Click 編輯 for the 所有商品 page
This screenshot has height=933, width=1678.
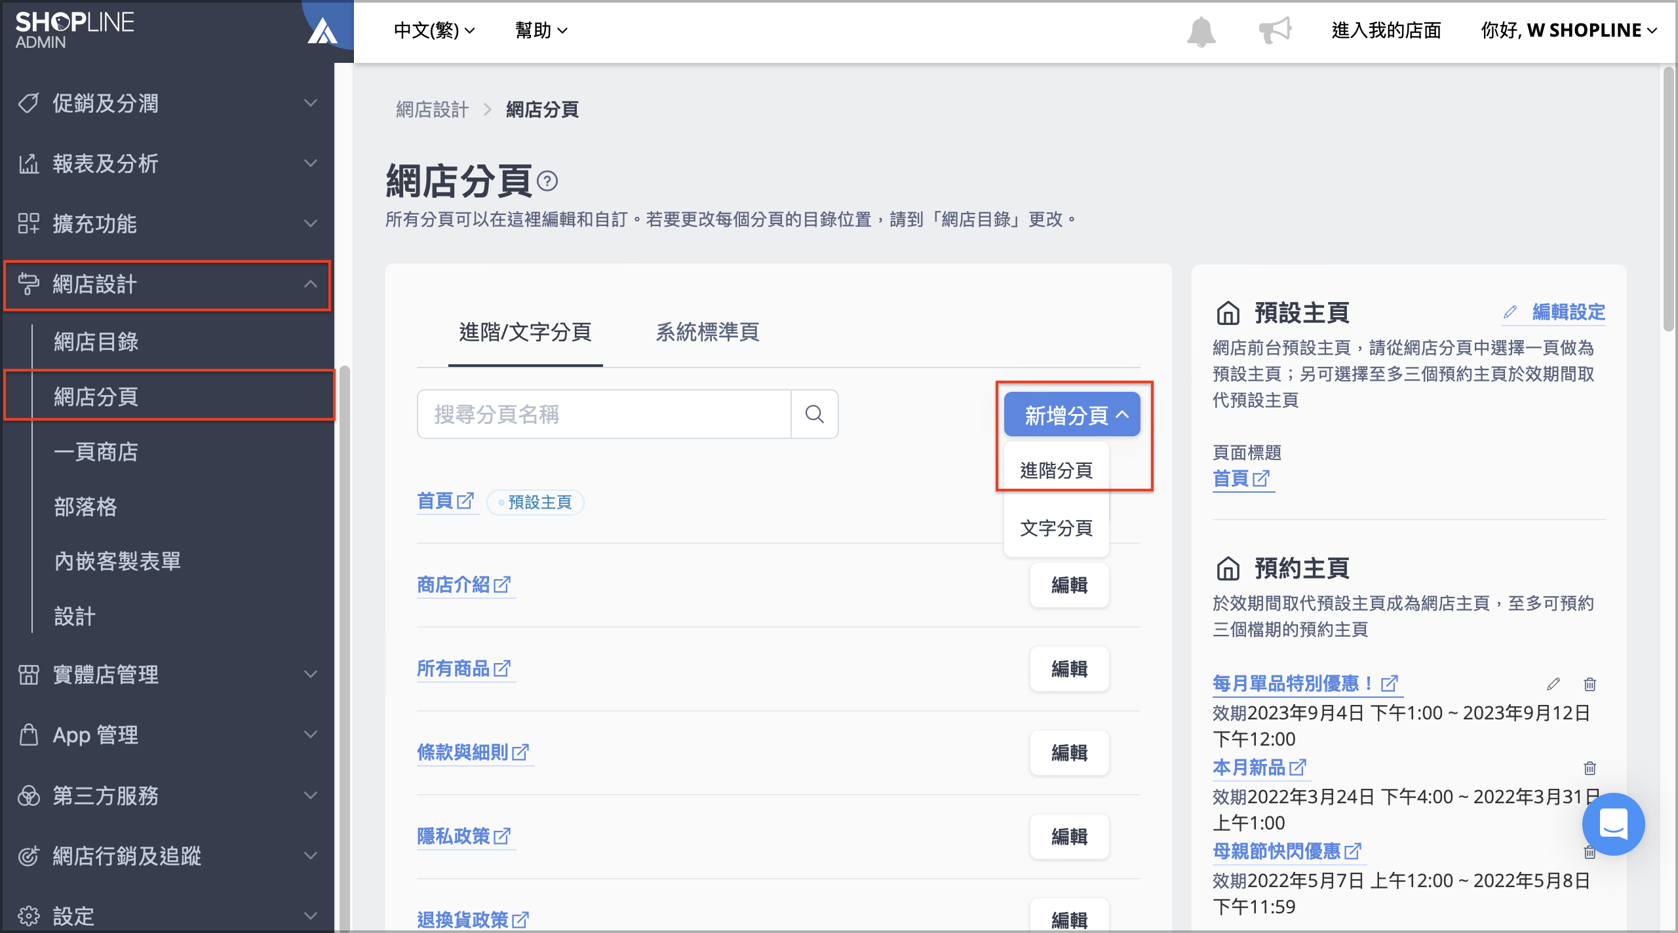pos(1070,668)
